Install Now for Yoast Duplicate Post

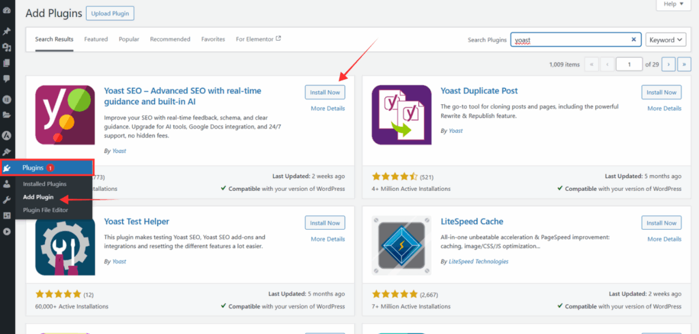point(661,92)
